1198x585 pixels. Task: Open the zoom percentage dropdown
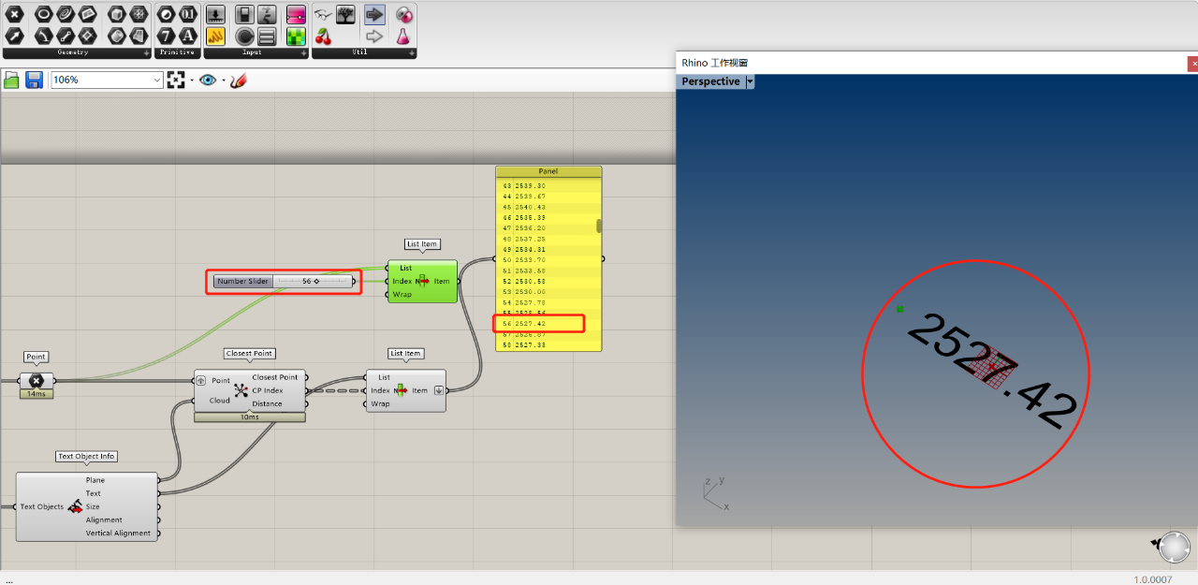tap(156, 80)
